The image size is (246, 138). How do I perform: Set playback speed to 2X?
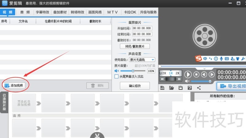177,73
